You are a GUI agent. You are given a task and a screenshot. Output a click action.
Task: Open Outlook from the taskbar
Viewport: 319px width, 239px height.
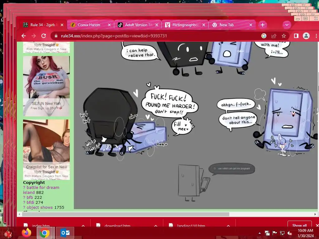point(65,233)
